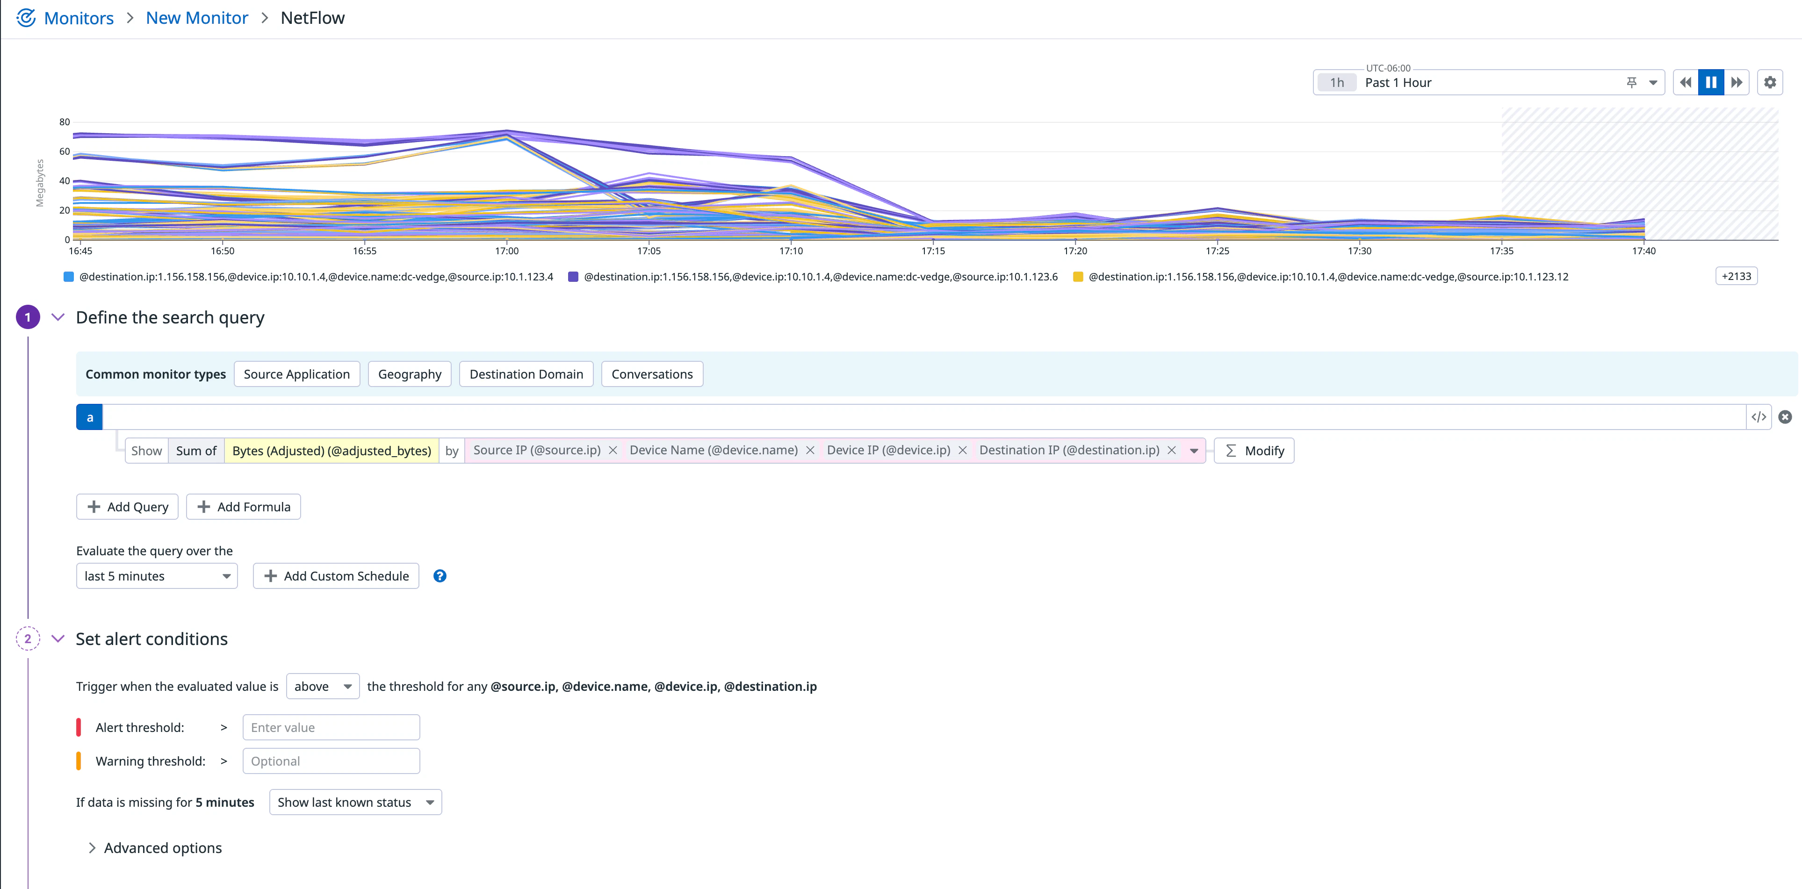Image resolution: width=1802 pixels, height=889 pixels.
Task: Pin the selected time frame
Action: point(1631,82)
